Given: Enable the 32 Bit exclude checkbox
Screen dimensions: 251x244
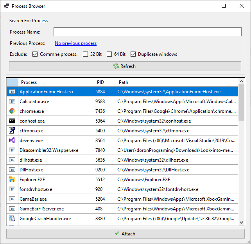Looking at the screenshot, I should click(x=85, y=54).
